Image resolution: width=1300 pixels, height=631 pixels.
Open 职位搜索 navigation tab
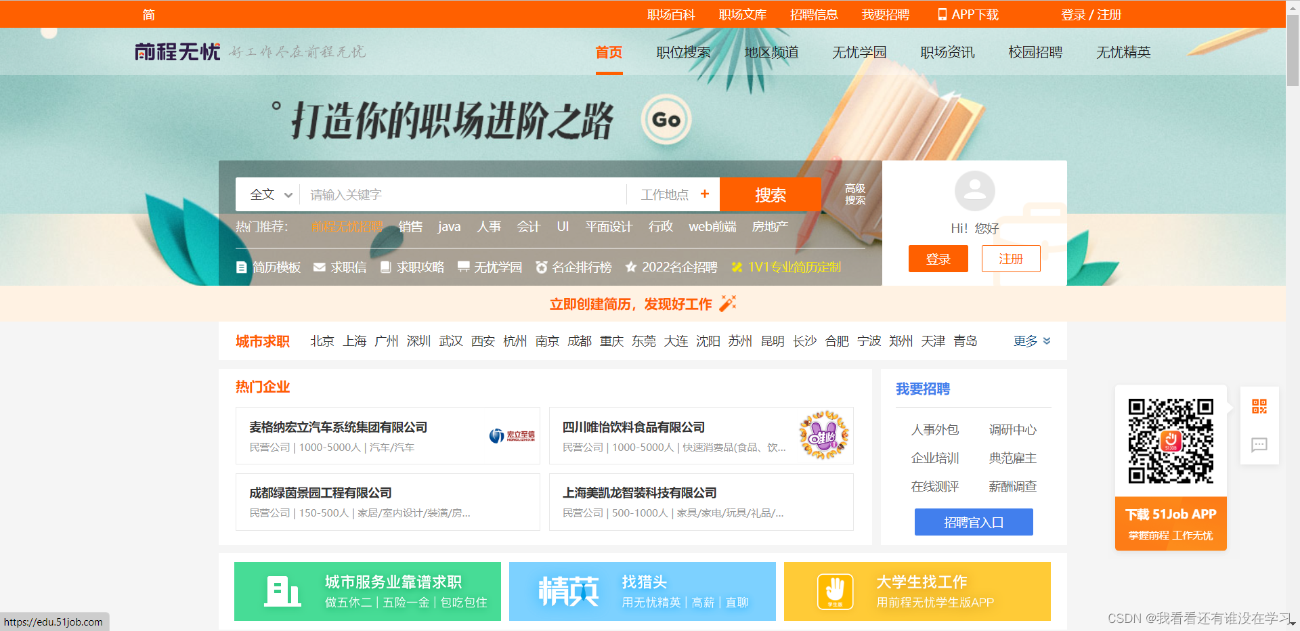[683, 52]
